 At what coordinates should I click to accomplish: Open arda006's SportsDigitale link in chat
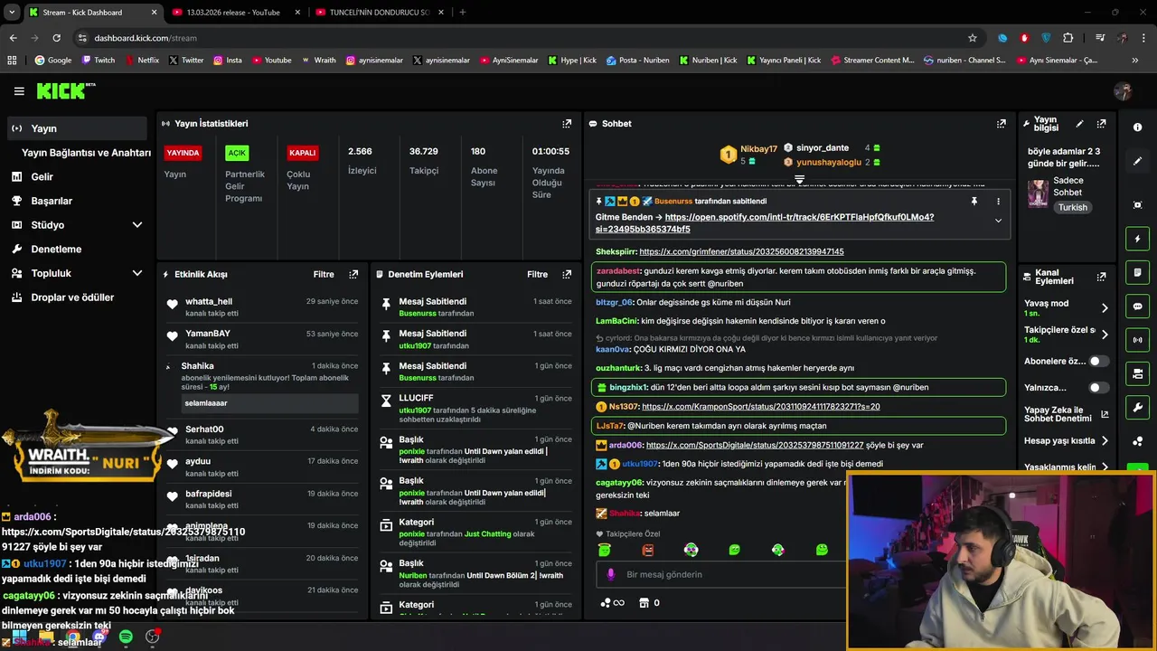tap(755, 445)
